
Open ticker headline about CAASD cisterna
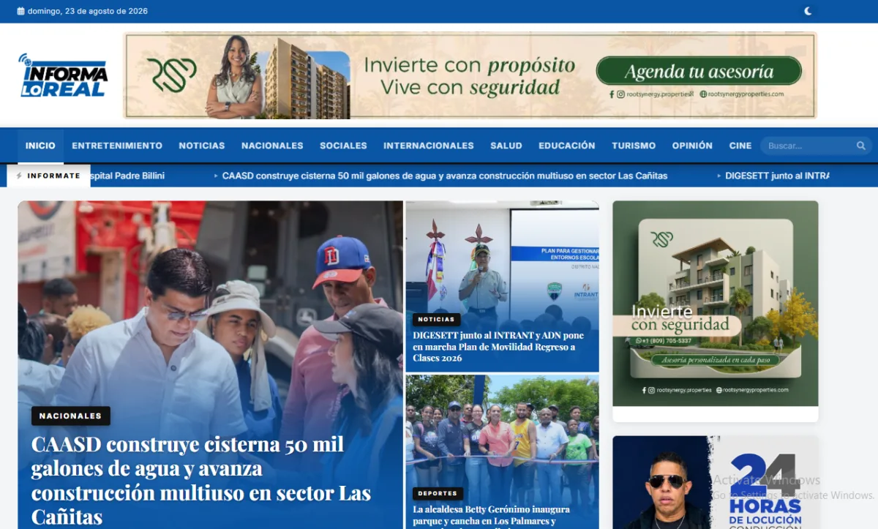[445, 176]
